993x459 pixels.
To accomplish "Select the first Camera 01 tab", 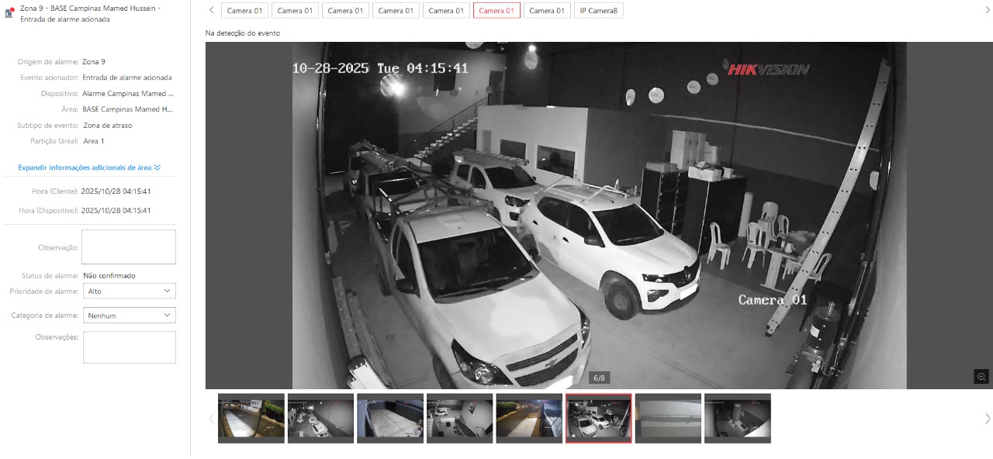I will [244, 10].
